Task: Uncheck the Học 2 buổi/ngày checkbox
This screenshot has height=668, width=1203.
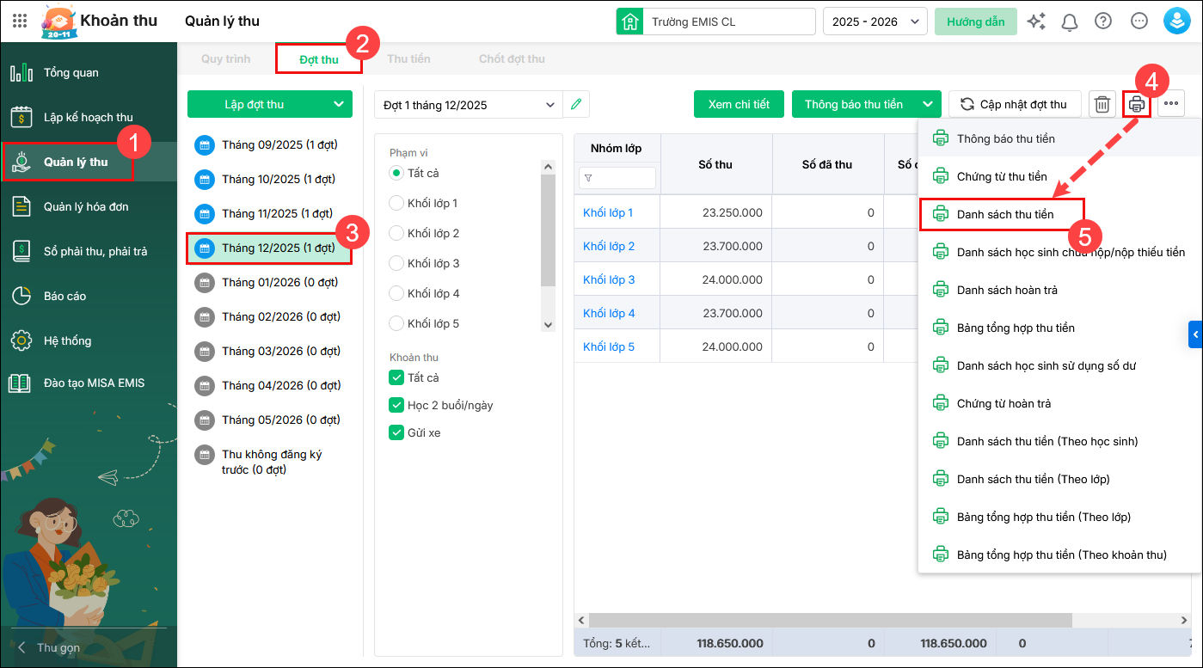Action: 396,405
